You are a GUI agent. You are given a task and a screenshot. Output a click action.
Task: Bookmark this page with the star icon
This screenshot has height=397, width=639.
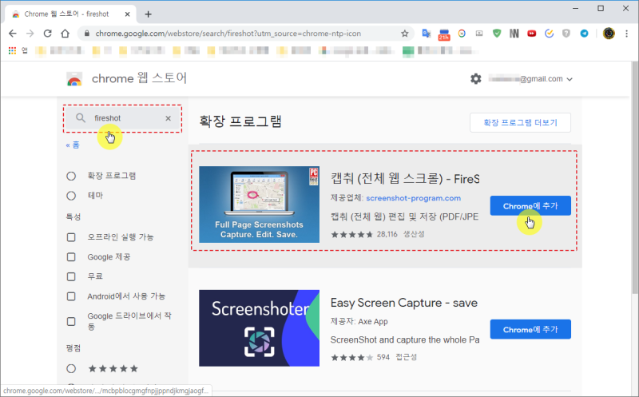(404, 34)
